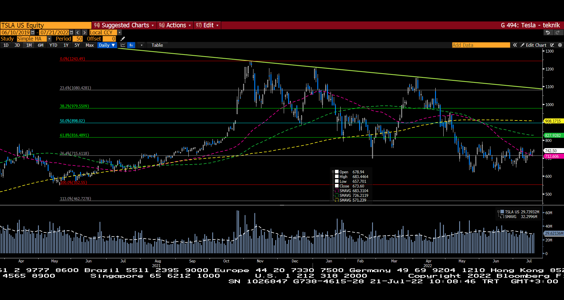This screenshot has width=564, height=300.
Task: Click the Simple MA study field
Action: point(31,39)
